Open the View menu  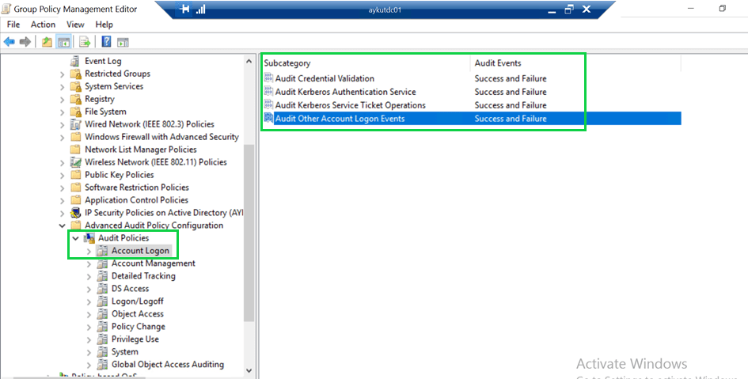tap(75, 25)
